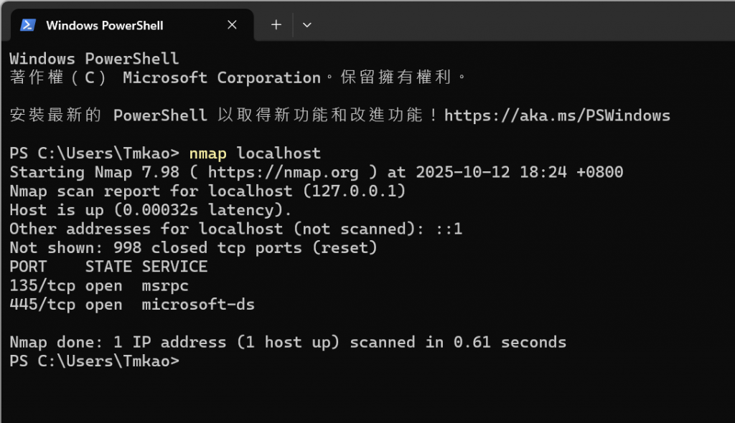Click the Nmap done summary line
Screen dimensions: 735x423
click(x=288, y=343)
